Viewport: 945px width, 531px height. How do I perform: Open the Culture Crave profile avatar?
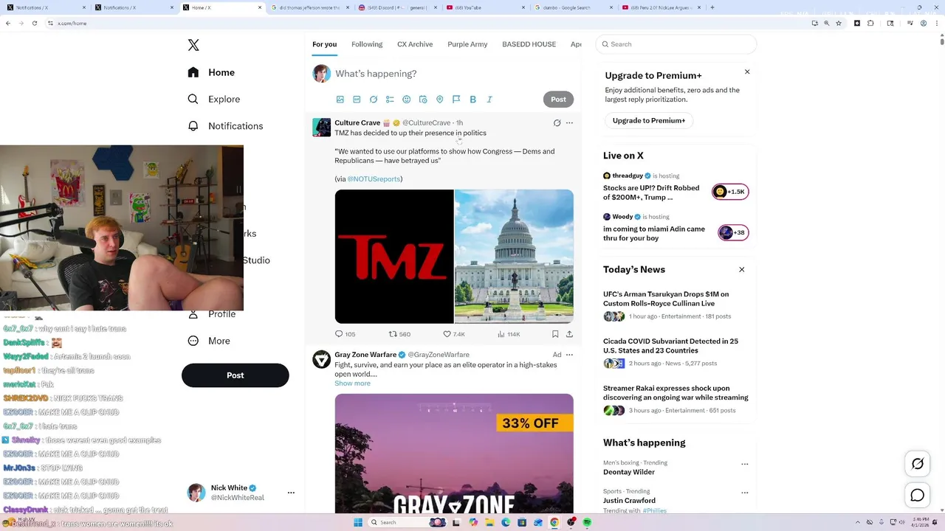tap(322, 127)
